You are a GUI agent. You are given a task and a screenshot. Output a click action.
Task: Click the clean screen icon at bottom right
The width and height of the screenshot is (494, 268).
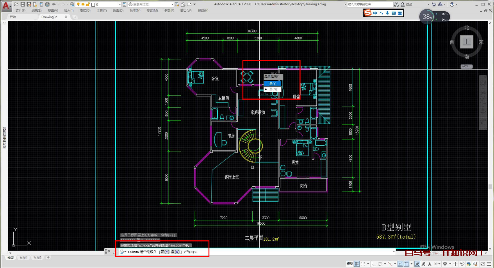click(x=483, y=263)
